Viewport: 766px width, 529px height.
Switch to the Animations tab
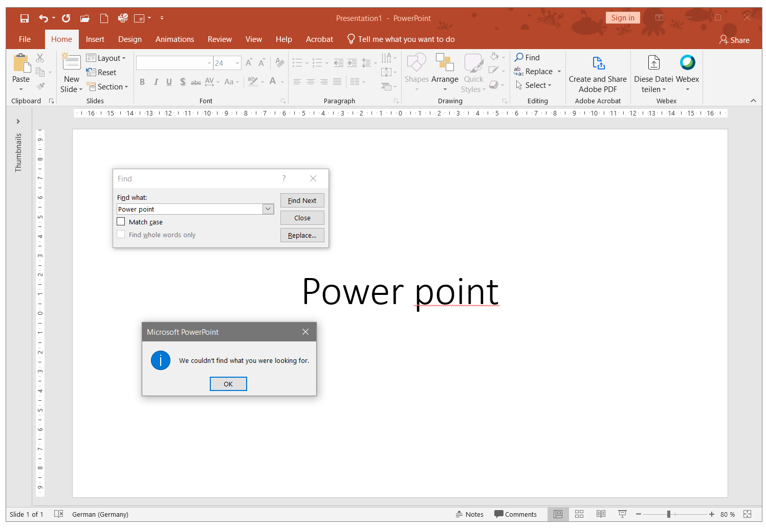[174, 39]
